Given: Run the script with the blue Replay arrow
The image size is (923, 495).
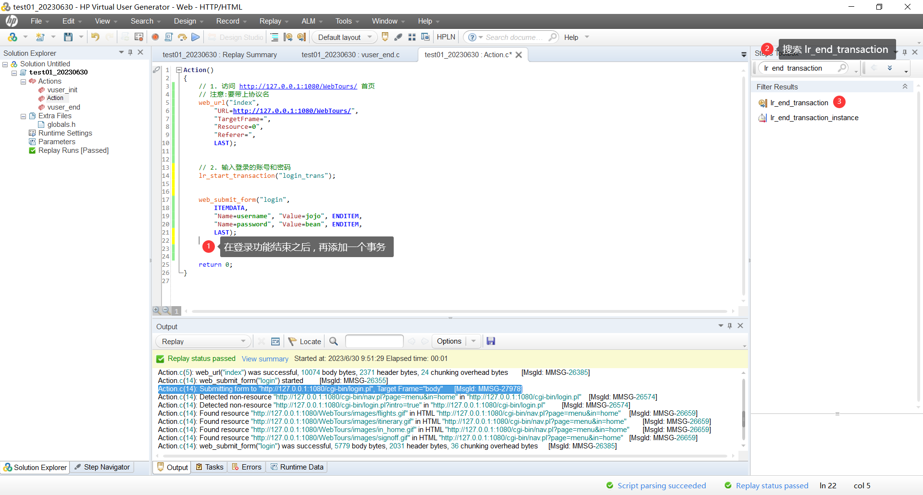Looking at the screenshot, I should click(x=196, y=37).
